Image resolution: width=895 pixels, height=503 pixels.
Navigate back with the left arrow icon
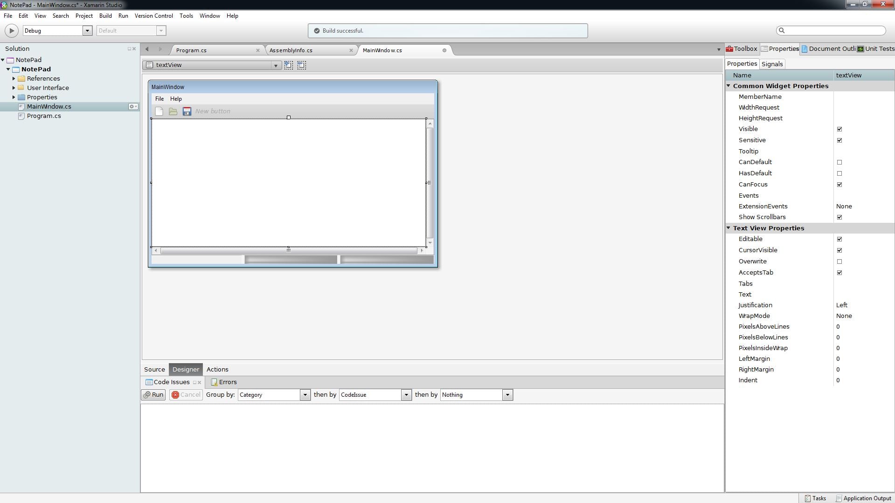[147, 49]
